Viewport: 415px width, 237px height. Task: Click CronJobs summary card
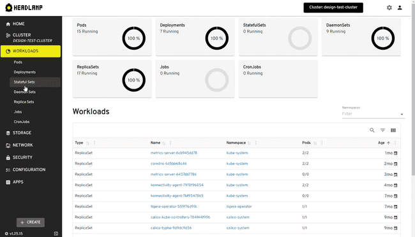[x=278, y=79]
